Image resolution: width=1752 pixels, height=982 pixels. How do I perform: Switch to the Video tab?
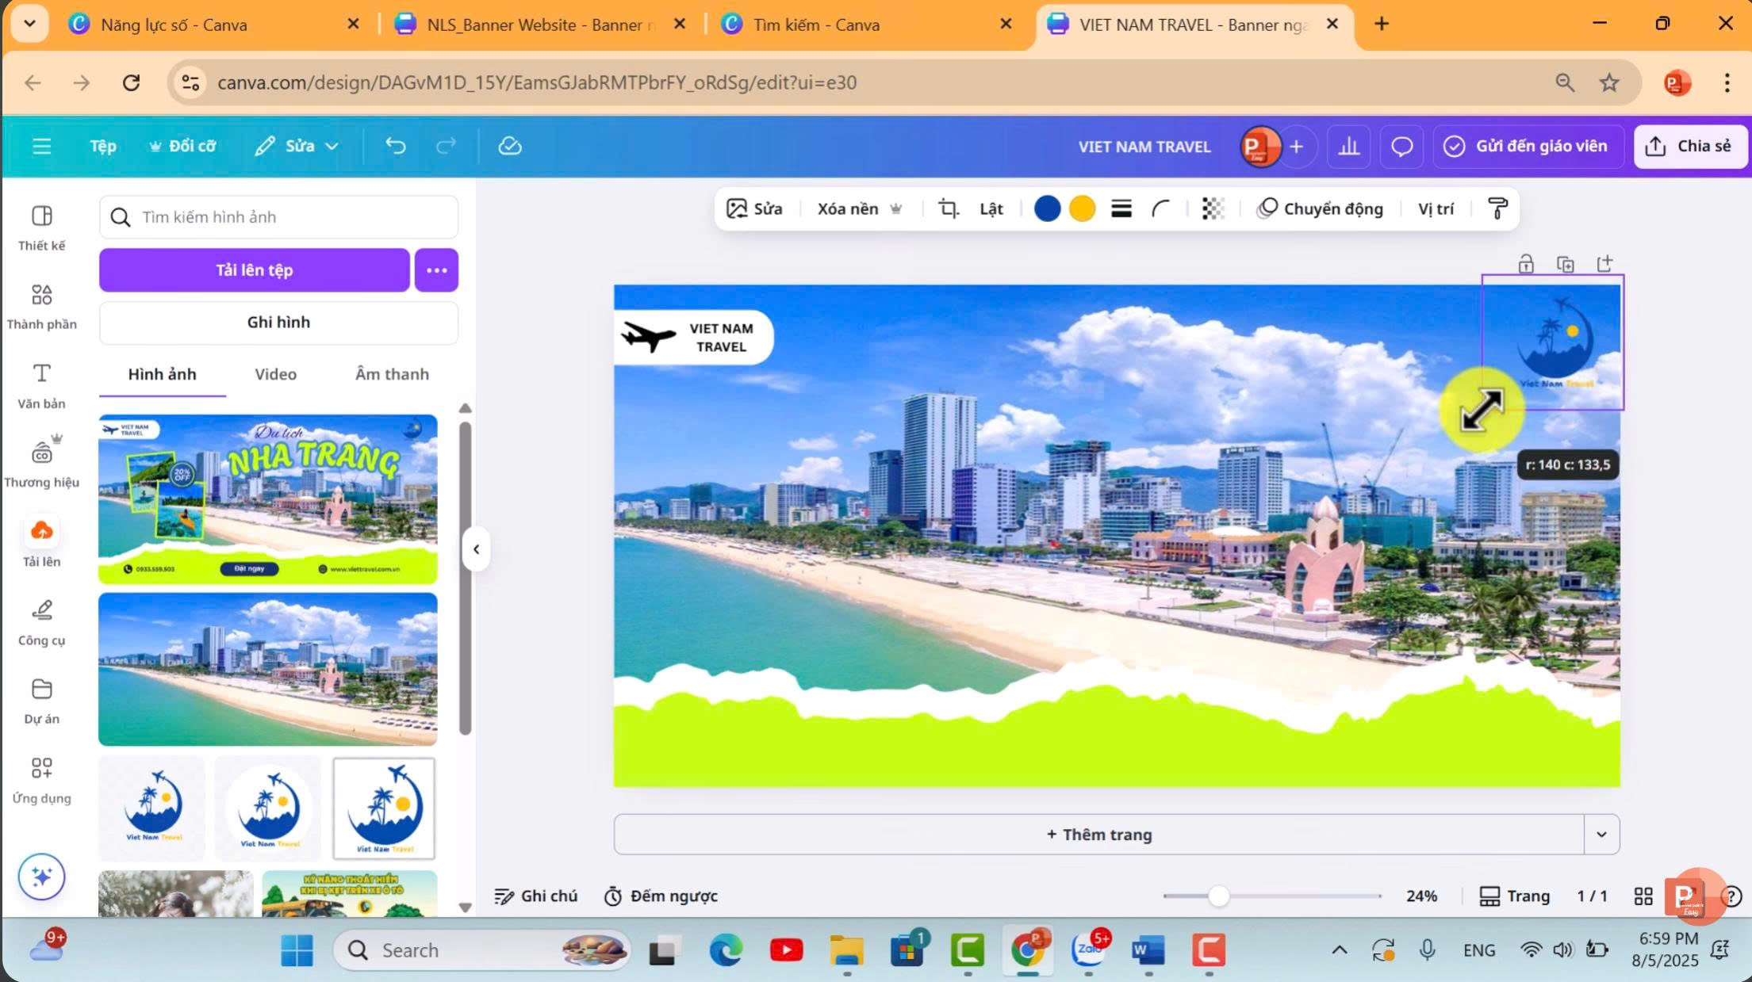[275, 374]
